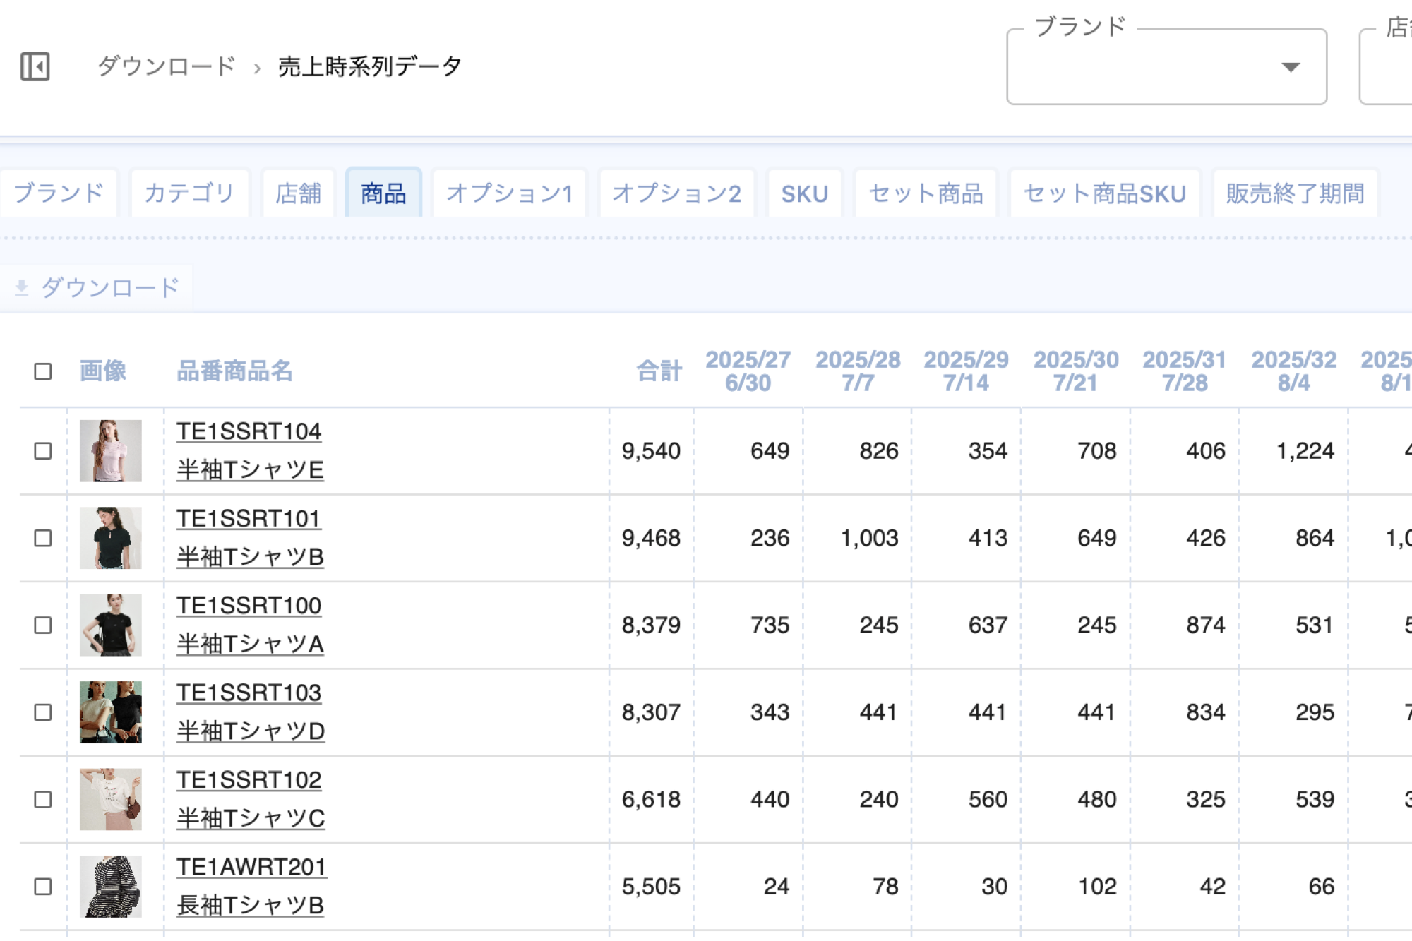Open the pink T-shirt product thumbnail

click(110, 451)
